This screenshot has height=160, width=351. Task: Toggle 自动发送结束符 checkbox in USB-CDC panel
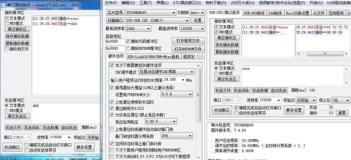(x=236, y=113)
